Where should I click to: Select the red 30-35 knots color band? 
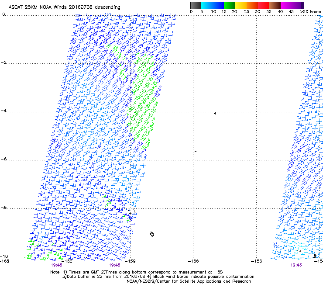tap(264, 5)
